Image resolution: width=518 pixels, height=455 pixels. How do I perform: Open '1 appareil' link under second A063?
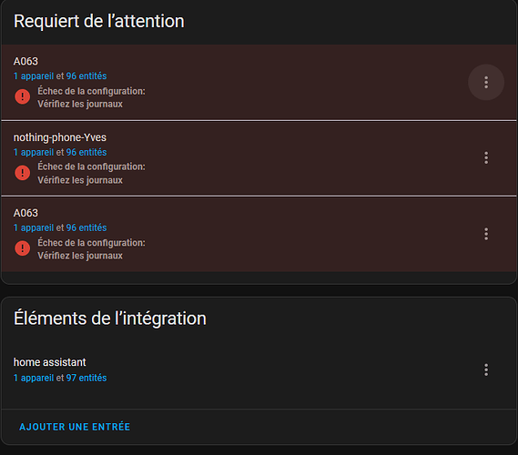point(34,227)
